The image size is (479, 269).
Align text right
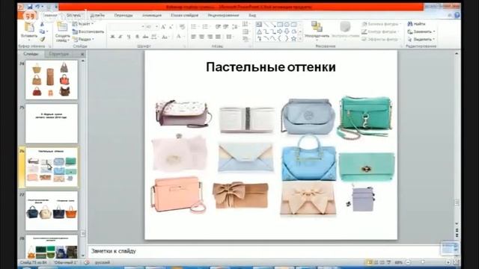210,37
